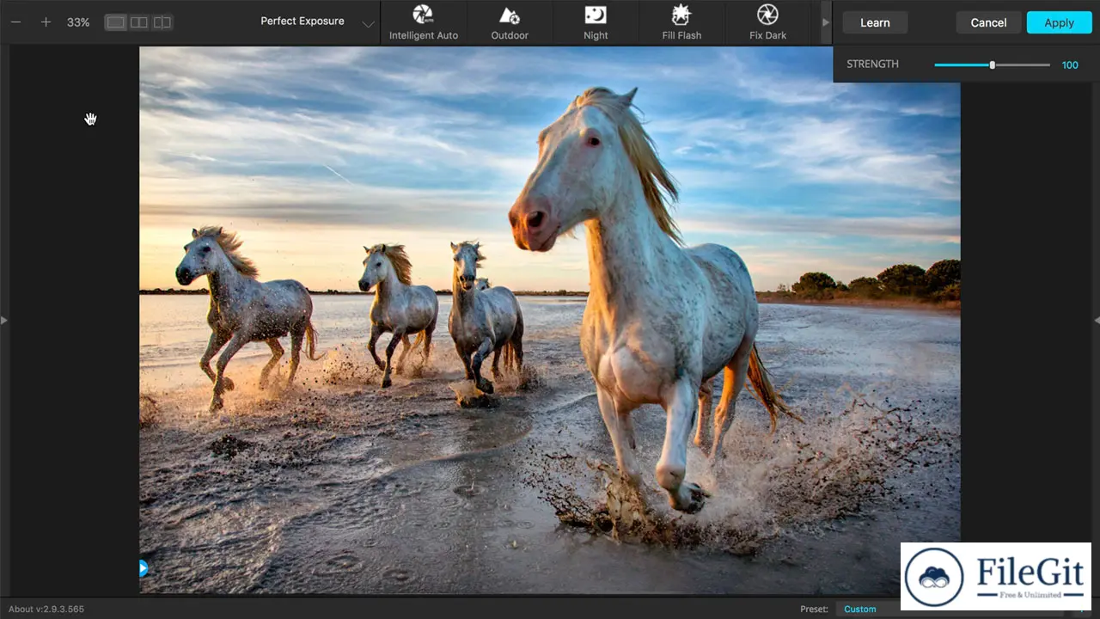Show more presets with the right arrow
The height and width of the screenshot is (619, 1100).
click(826, 22)
